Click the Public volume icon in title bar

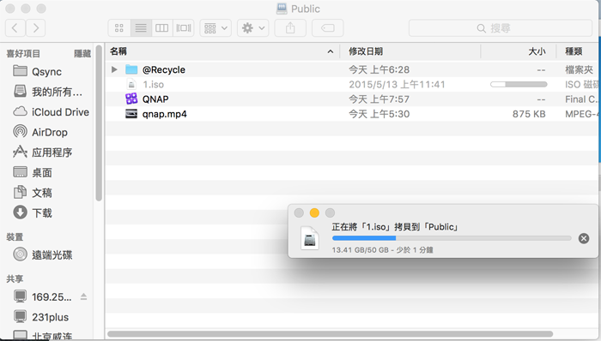tap(282, 9)
